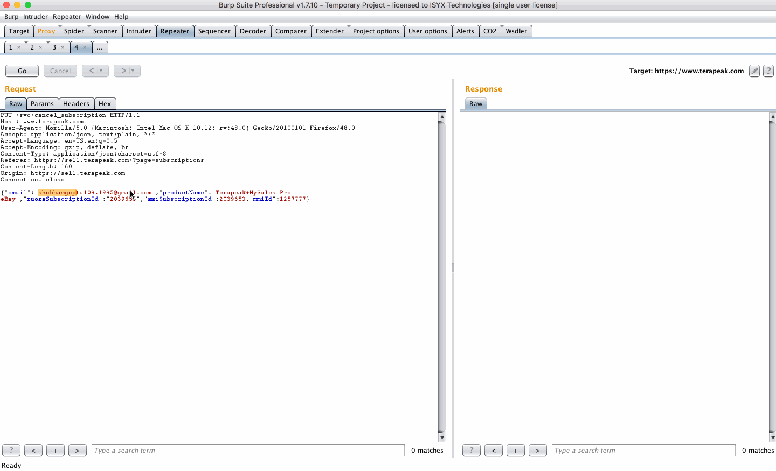Click the Origin header line
The width and height of the screenshot is (776, 471).
pos(63,173)
